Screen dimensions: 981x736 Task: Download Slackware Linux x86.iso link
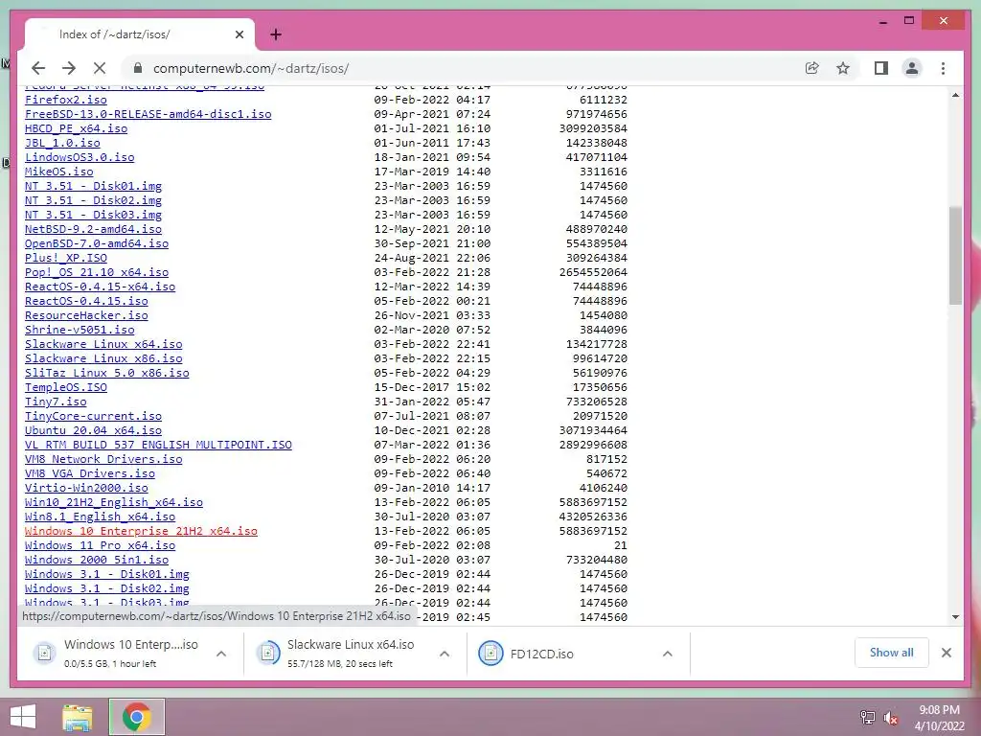(x=103, y=358)
